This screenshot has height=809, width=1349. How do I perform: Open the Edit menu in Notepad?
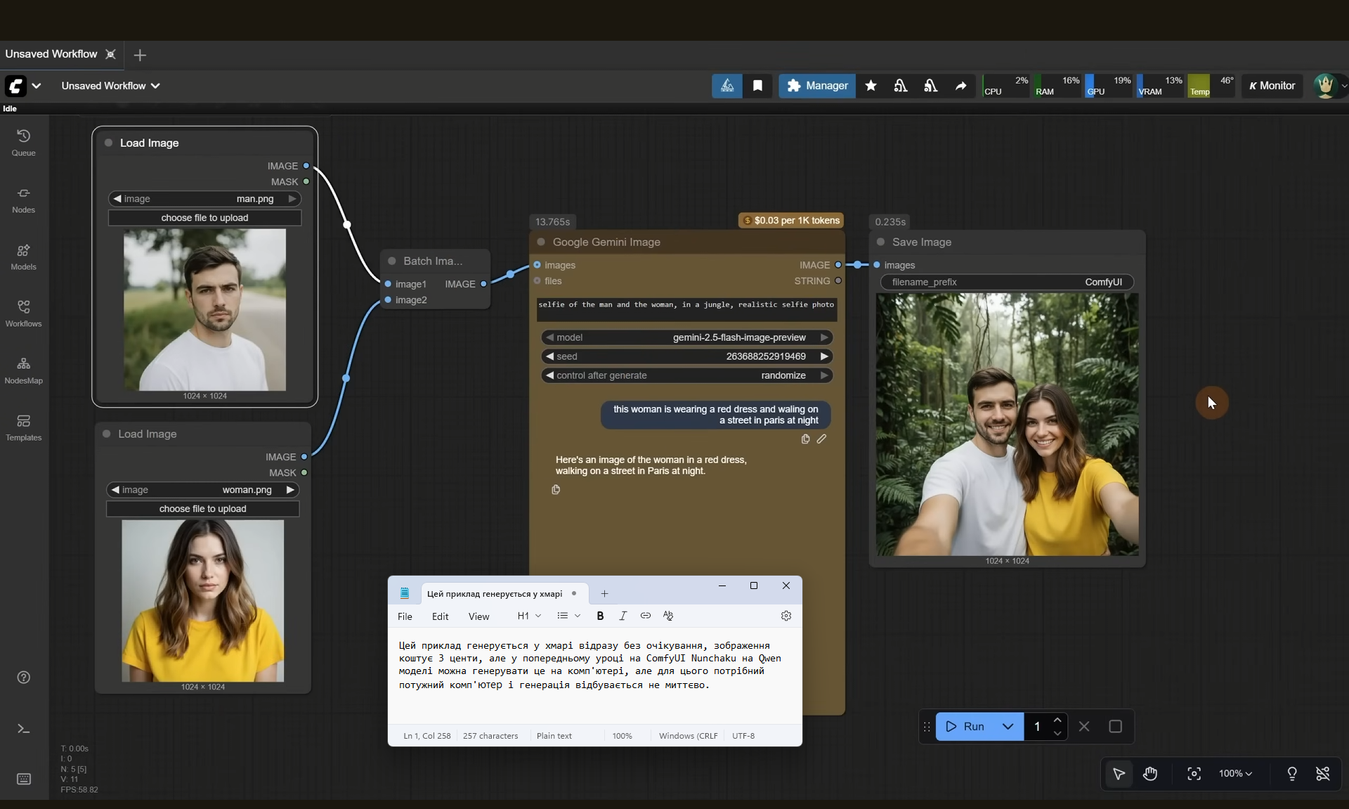[440, 616]
